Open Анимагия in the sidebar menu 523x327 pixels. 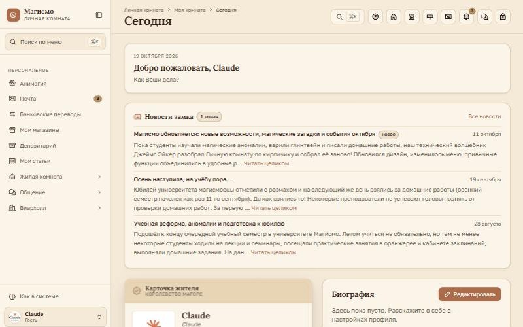click(x=56, y=84)
